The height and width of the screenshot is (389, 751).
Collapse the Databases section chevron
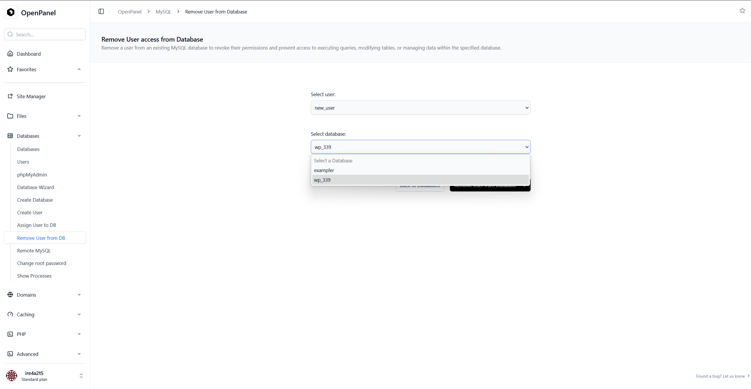pos(79,136)
